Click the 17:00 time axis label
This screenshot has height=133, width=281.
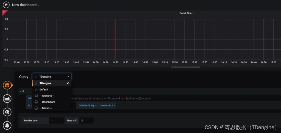[273, 63]
